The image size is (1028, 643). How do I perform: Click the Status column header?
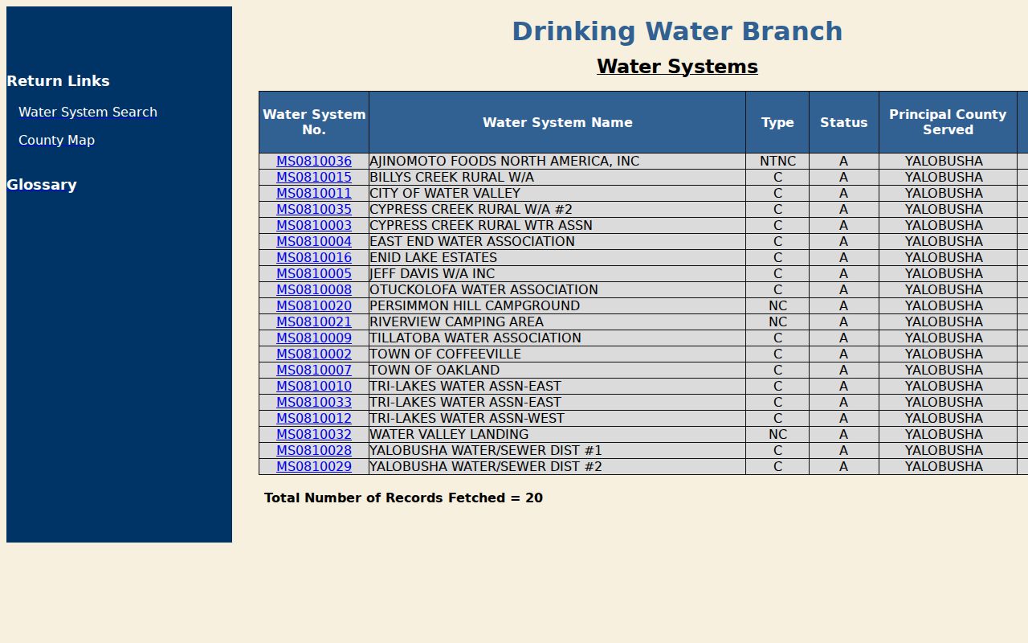tap(844, 122)
